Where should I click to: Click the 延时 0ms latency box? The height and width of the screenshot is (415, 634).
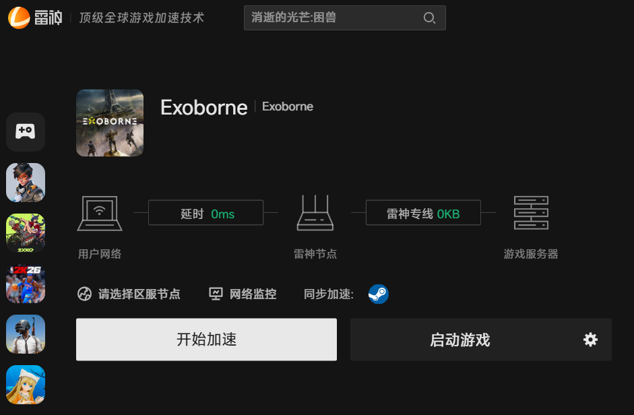(205, 213)
